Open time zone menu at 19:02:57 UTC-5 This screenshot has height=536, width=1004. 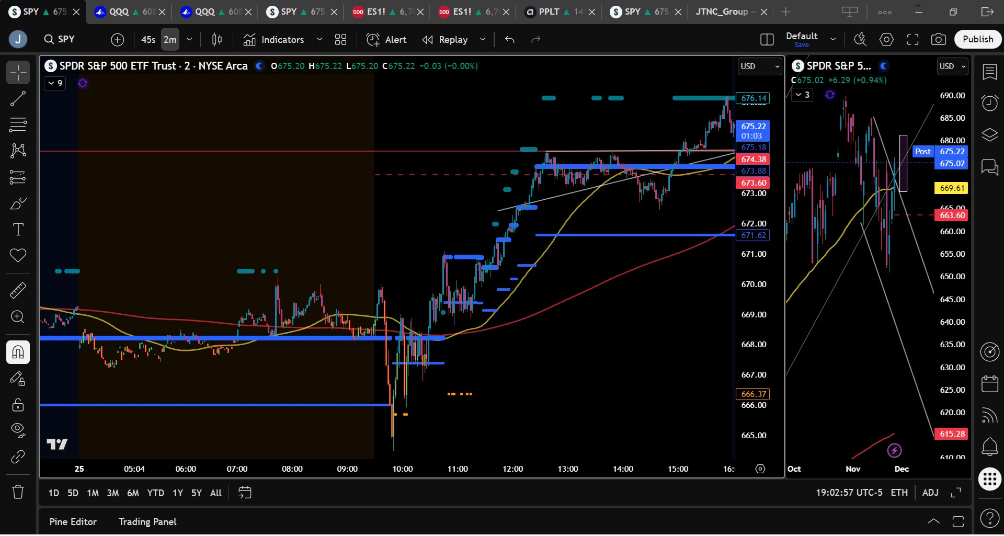pyautogui.click(x=849, y=493)
